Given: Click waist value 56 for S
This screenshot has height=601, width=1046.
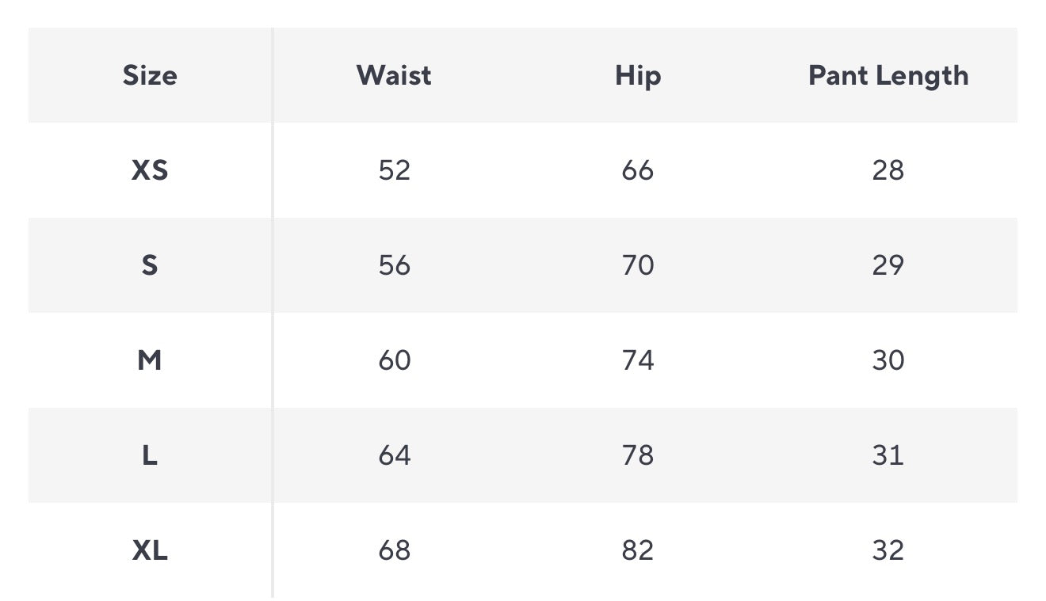Looking at the screenshot, I should 394,265.
